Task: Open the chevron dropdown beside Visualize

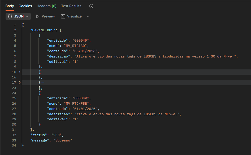Action: (x=88, y=16)
